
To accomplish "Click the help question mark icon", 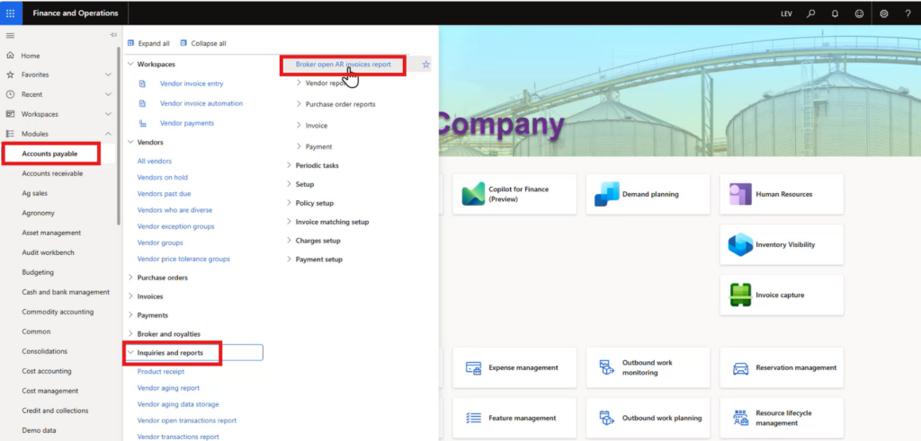I will (x=908, y=13).
